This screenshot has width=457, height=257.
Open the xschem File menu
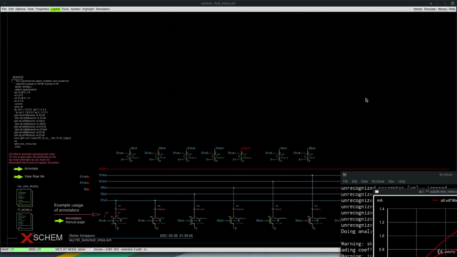tap(4, 9)
